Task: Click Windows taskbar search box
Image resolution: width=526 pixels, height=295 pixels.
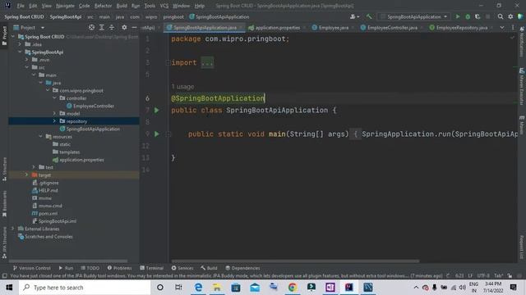Action: coord(85,288)
